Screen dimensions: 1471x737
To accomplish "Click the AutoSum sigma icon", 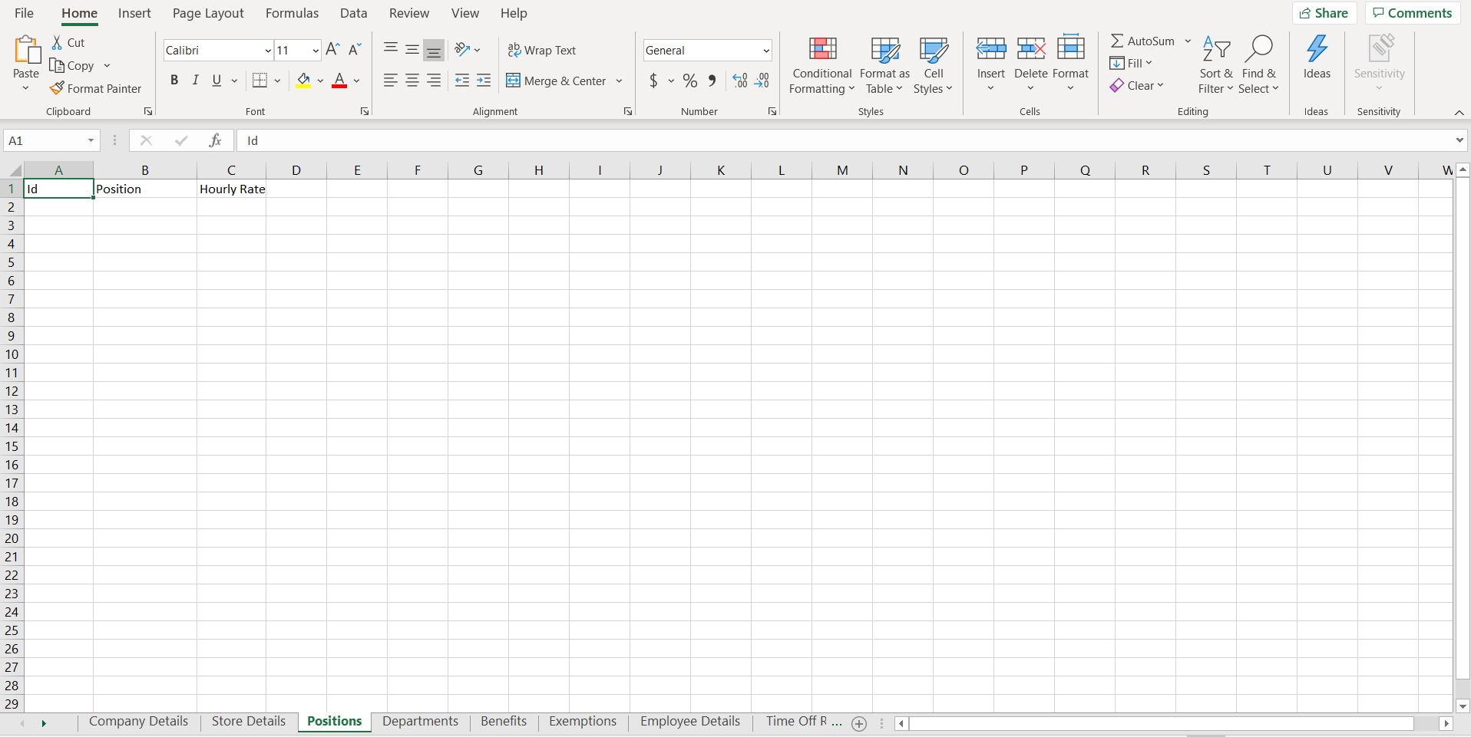I will tap(1117, 41).
